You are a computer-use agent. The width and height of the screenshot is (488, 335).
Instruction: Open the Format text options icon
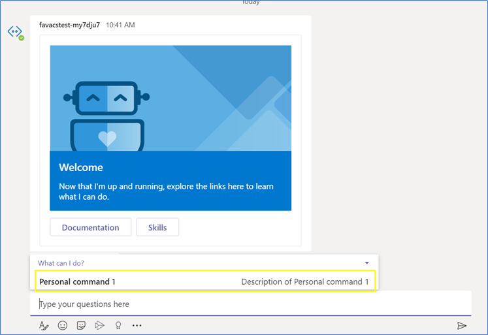44,326
